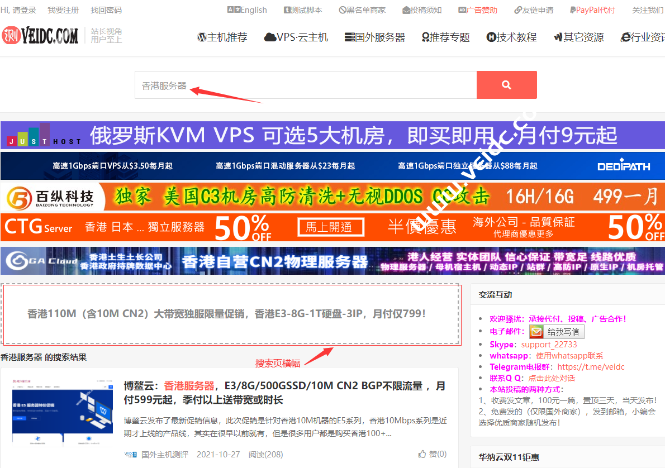
Task: Open the PayPal代付 link
Action: point(592,10)
